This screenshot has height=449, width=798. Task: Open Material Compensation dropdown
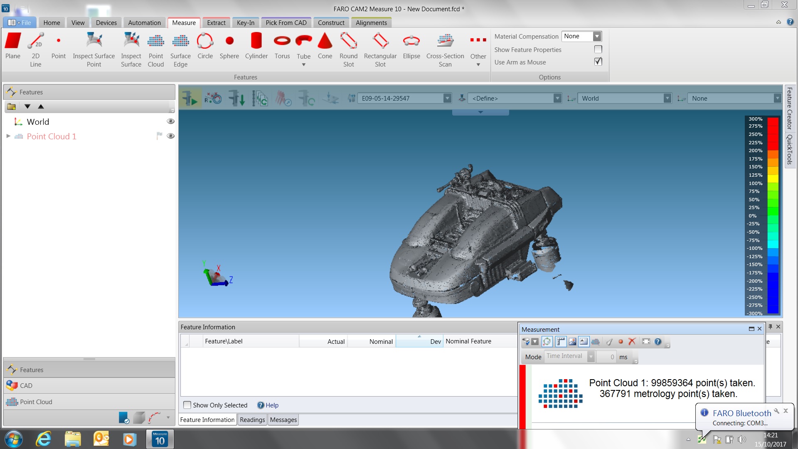tap(597, 36)
